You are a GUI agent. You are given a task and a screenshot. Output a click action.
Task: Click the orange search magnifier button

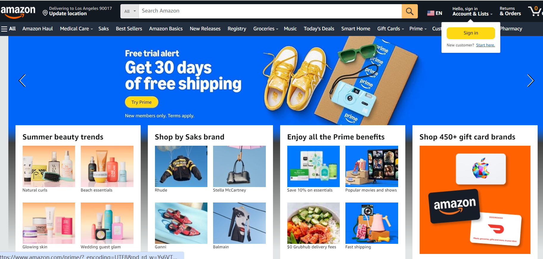(x=409, y=11)
